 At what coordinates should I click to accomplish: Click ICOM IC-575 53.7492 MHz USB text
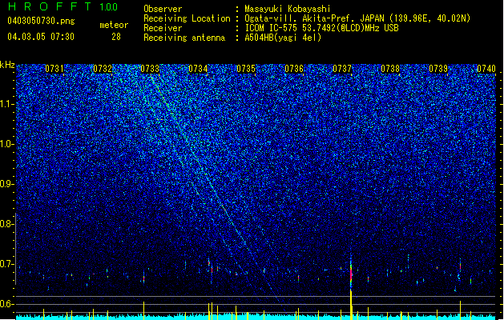(x=321, y=28)
